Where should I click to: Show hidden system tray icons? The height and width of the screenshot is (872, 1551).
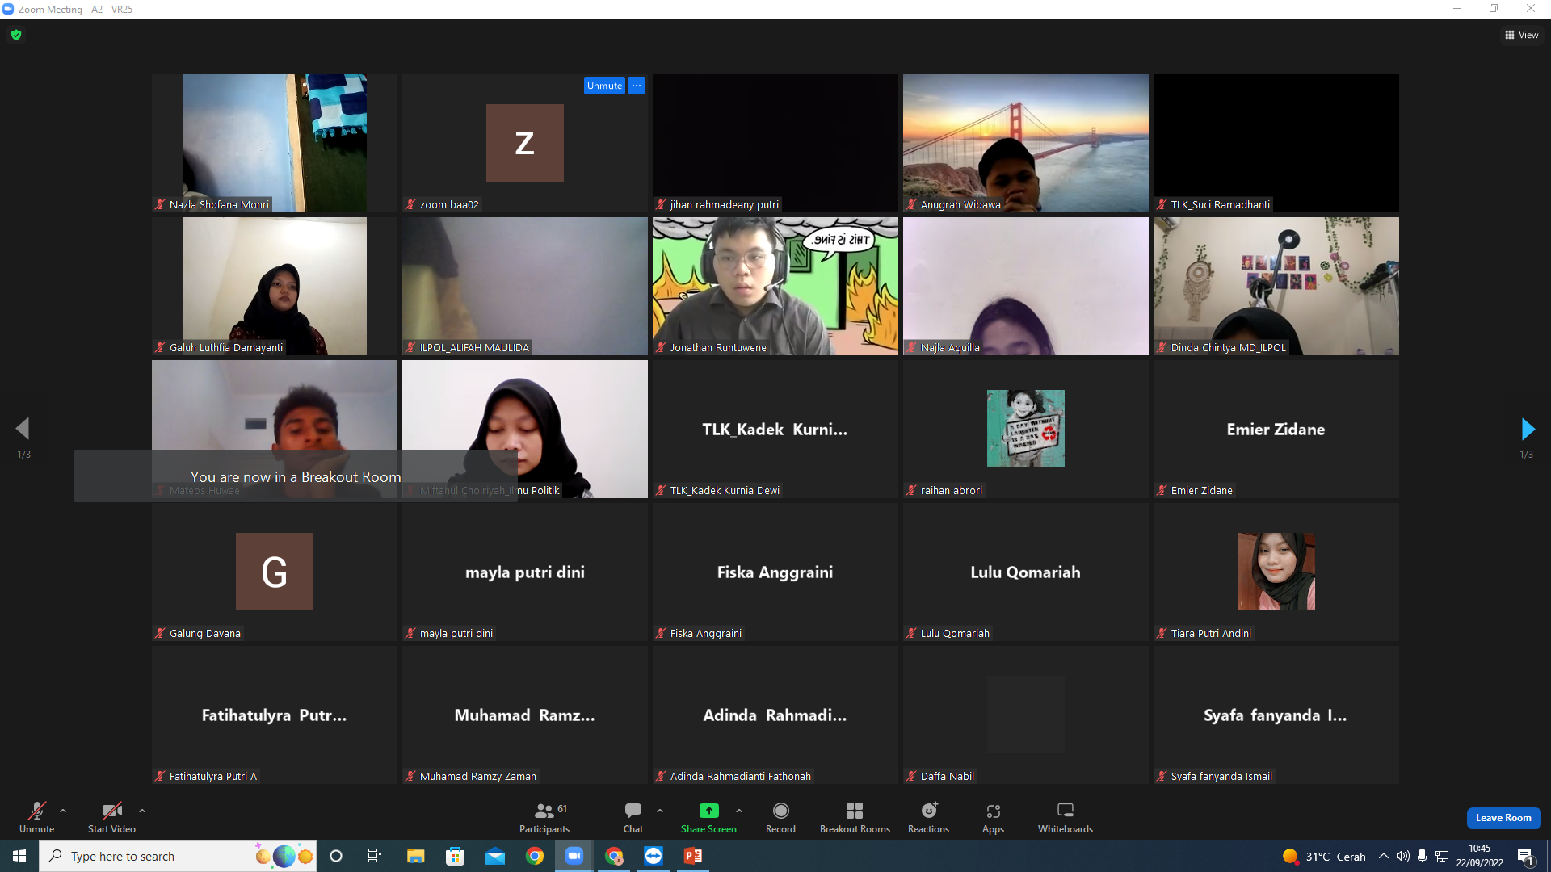(x=1384, y=856)
